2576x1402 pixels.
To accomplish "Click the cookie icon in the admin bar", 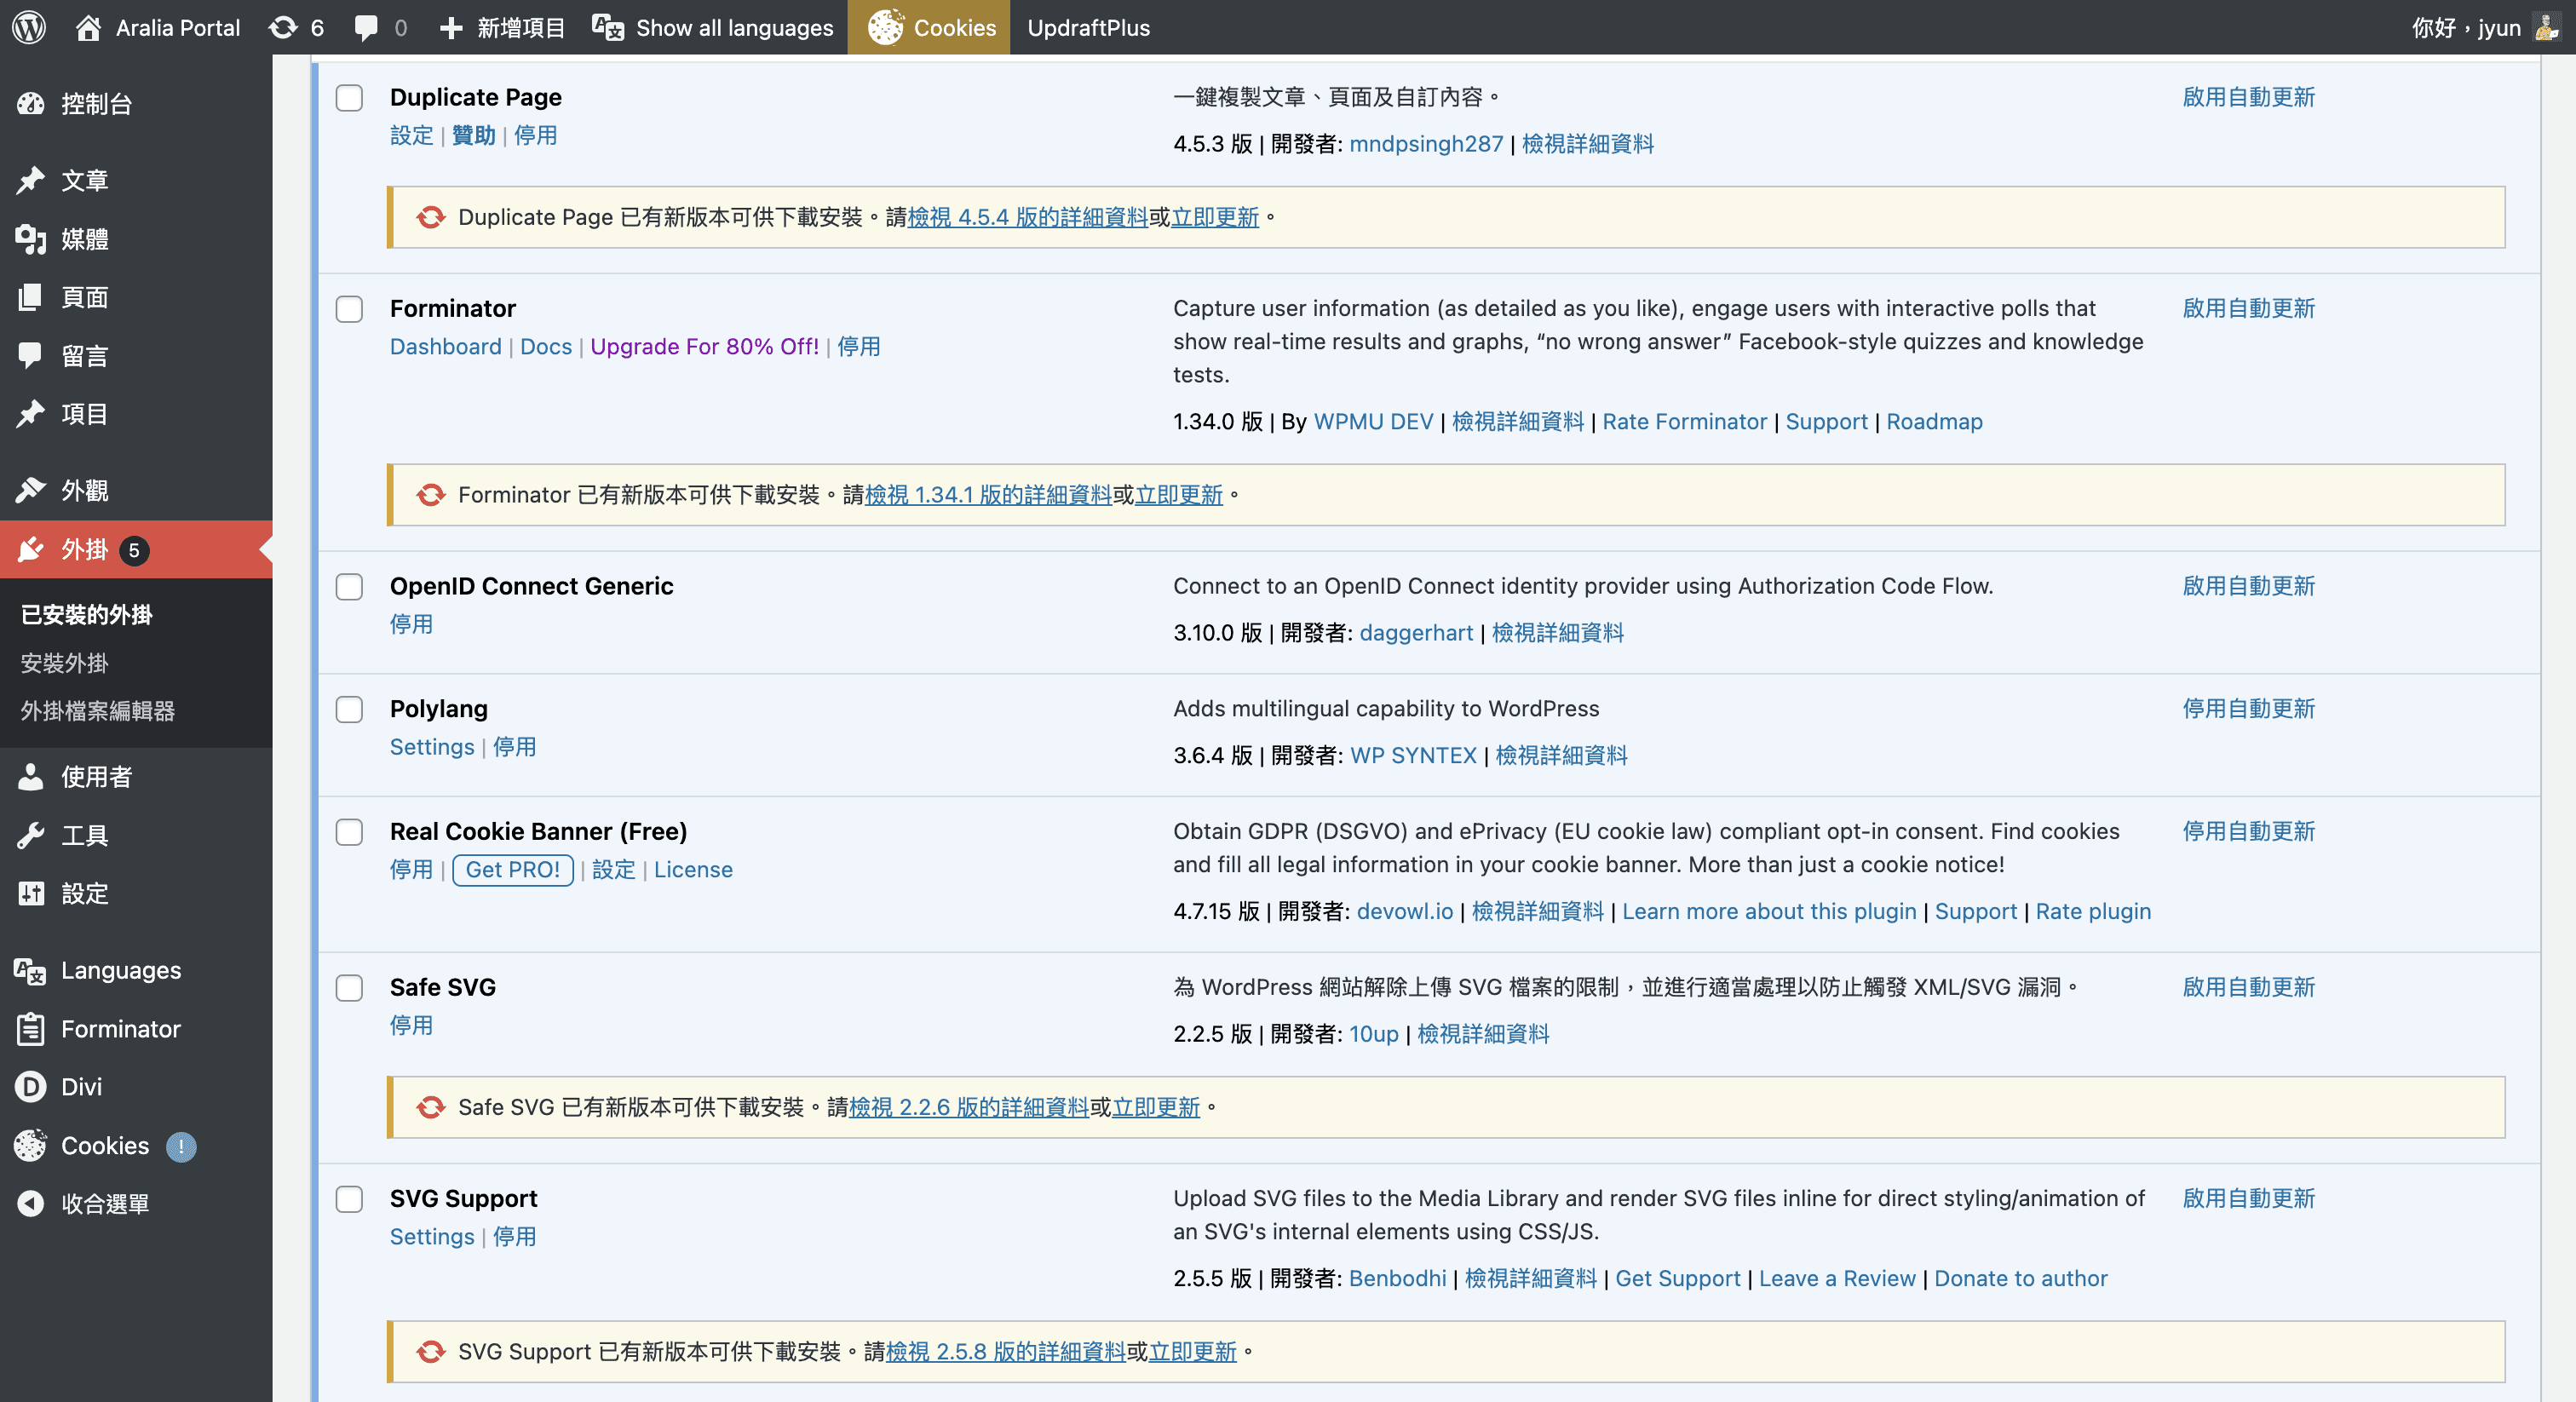I will (885, 27).
